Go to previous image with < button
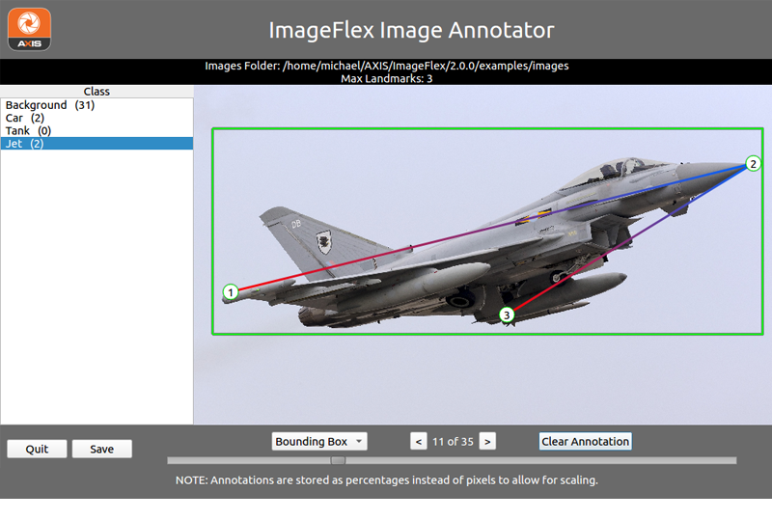Image resolution: width=772 pixels, height=520 pixels. (x=419, y=441)
